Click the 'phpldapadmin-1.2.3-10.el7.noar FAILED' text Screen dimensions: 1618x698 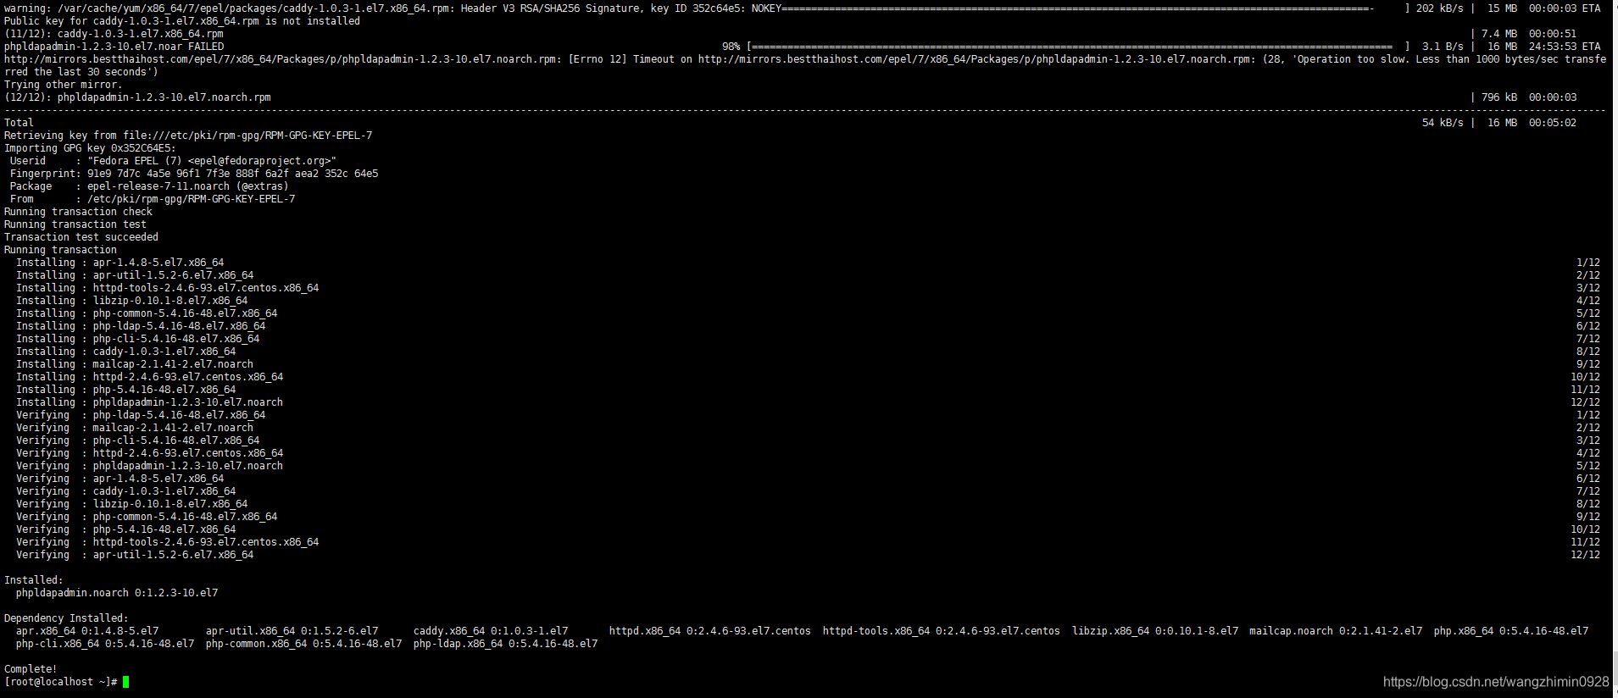pos(114,47)
